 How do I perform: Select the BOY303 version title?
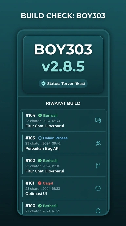tap(63, 49)
